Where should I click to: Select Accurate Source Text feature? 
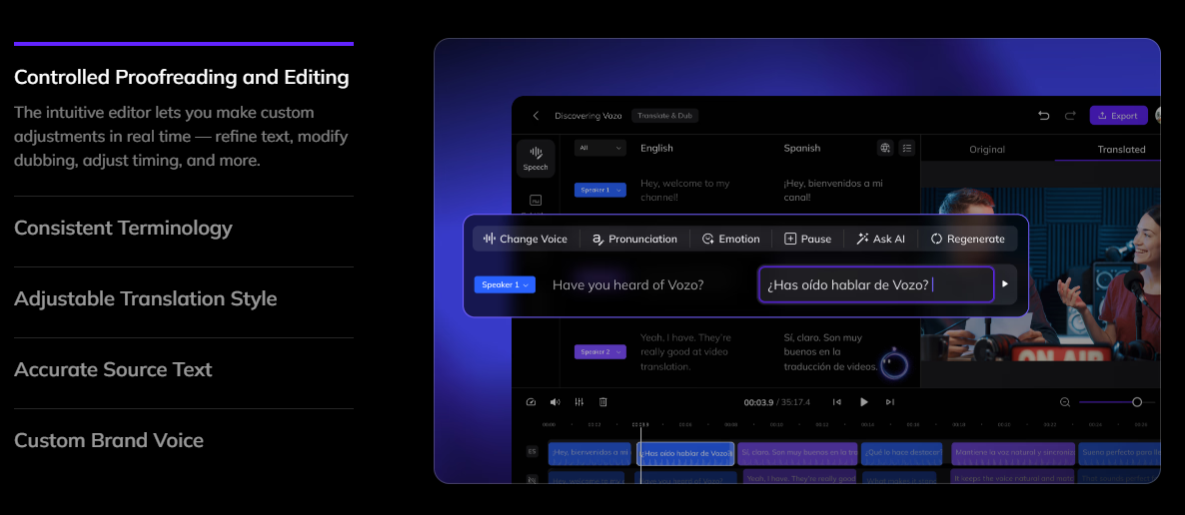tap(113, 369)
